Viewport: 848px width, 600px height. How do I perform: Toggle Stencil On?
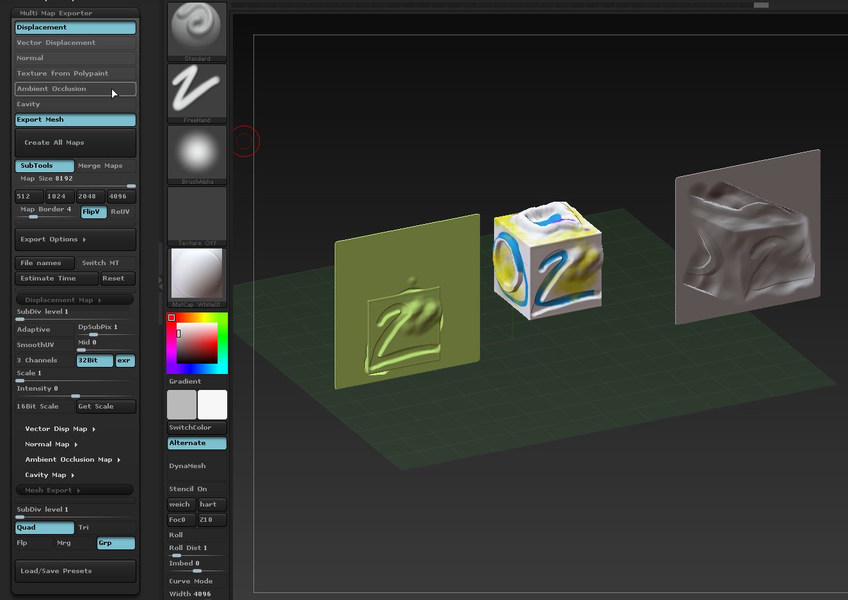[x=197, y=489]
